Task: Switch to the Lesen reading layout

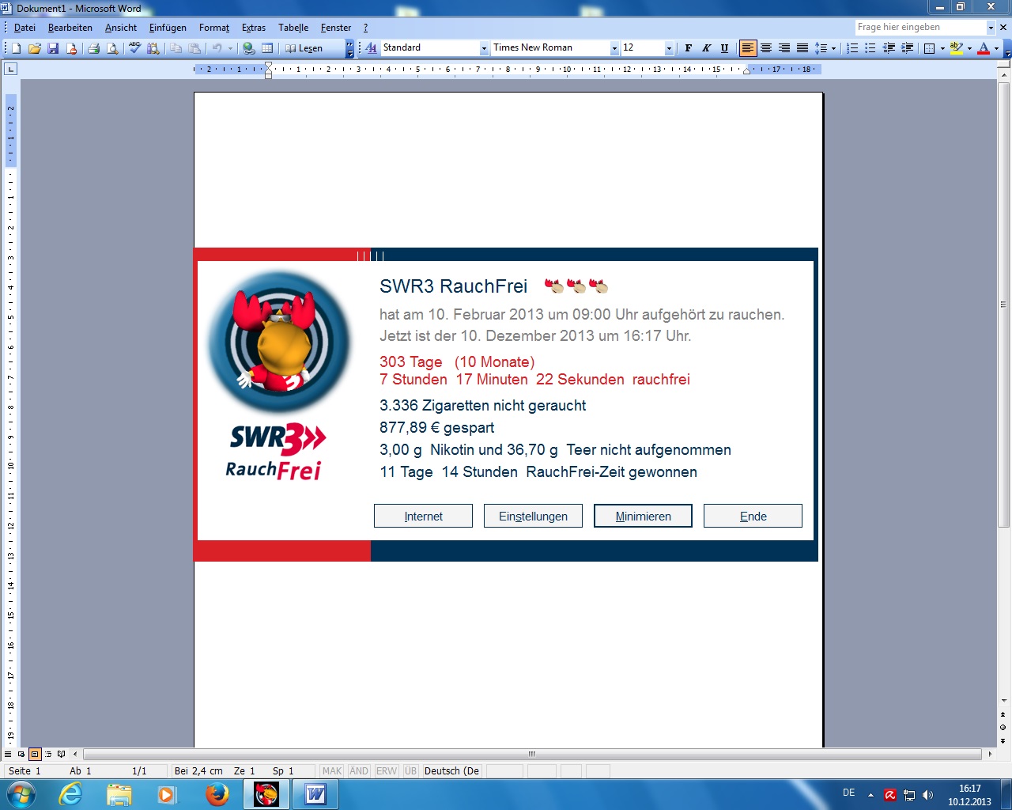Action: click(x=304, y=48)
